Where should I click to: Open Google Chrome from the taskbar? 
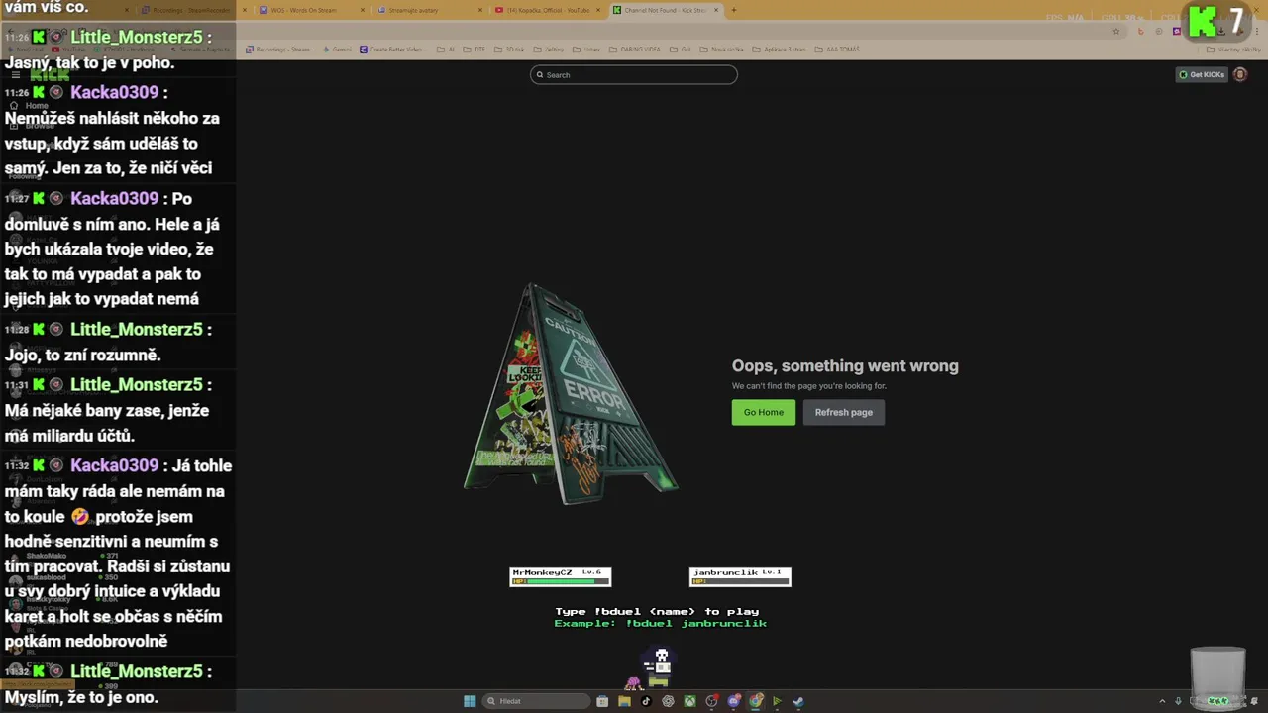pyautogui.click(x=756, y=701)
